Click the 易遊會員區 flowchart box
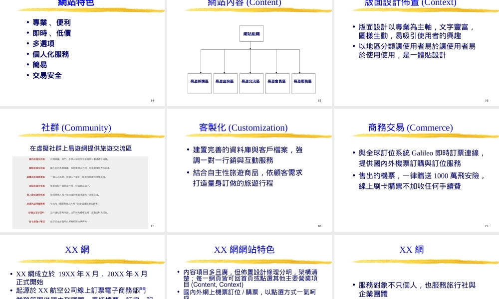This screenshot has height=299, width=499. (x=277, y=83)
